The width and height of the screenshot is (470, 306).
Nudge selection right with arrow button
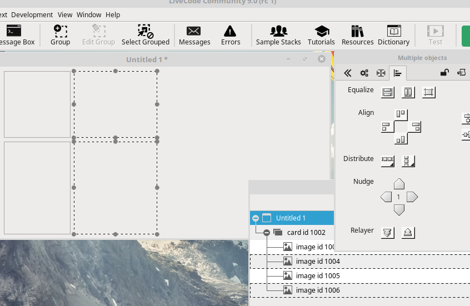tap(412, 197)
